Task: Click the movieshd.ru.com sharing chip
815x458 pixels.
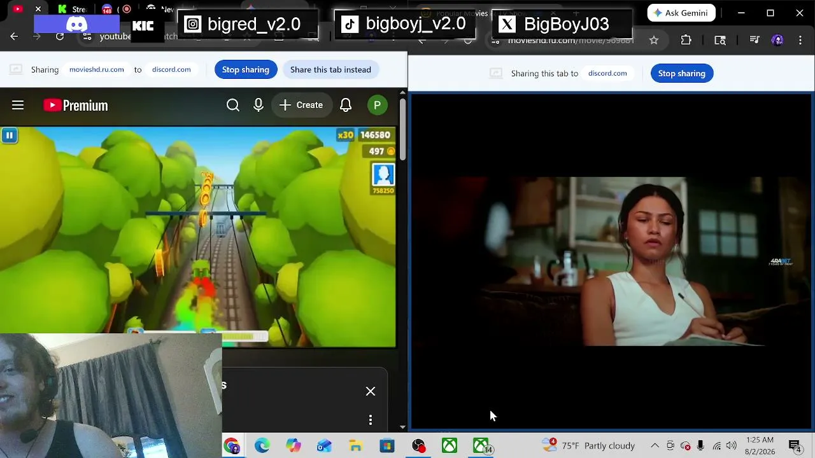Action: (97, 69)
